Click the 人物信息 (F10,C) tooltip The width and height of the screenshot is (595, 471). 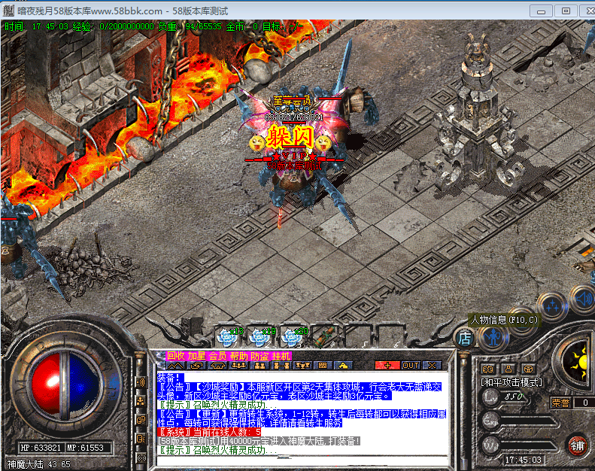[x=504, y=320]
